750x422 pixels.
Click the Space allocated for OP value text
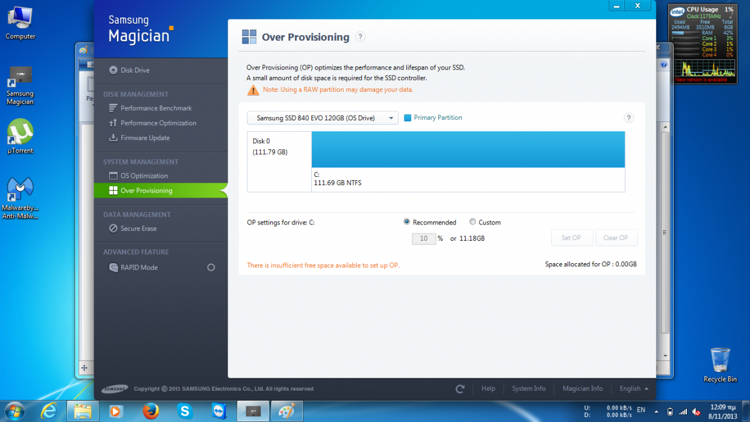[x=591, y=264]
